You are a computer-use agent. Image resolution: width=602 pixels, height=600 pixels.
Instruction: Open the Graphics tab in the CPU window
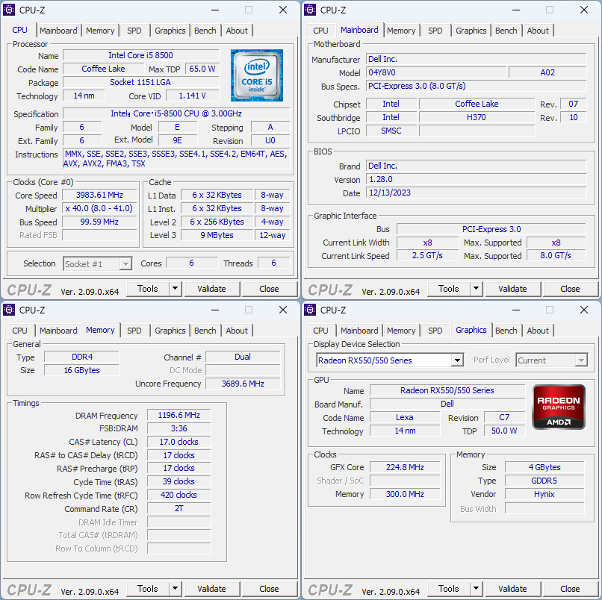(170, 31)
